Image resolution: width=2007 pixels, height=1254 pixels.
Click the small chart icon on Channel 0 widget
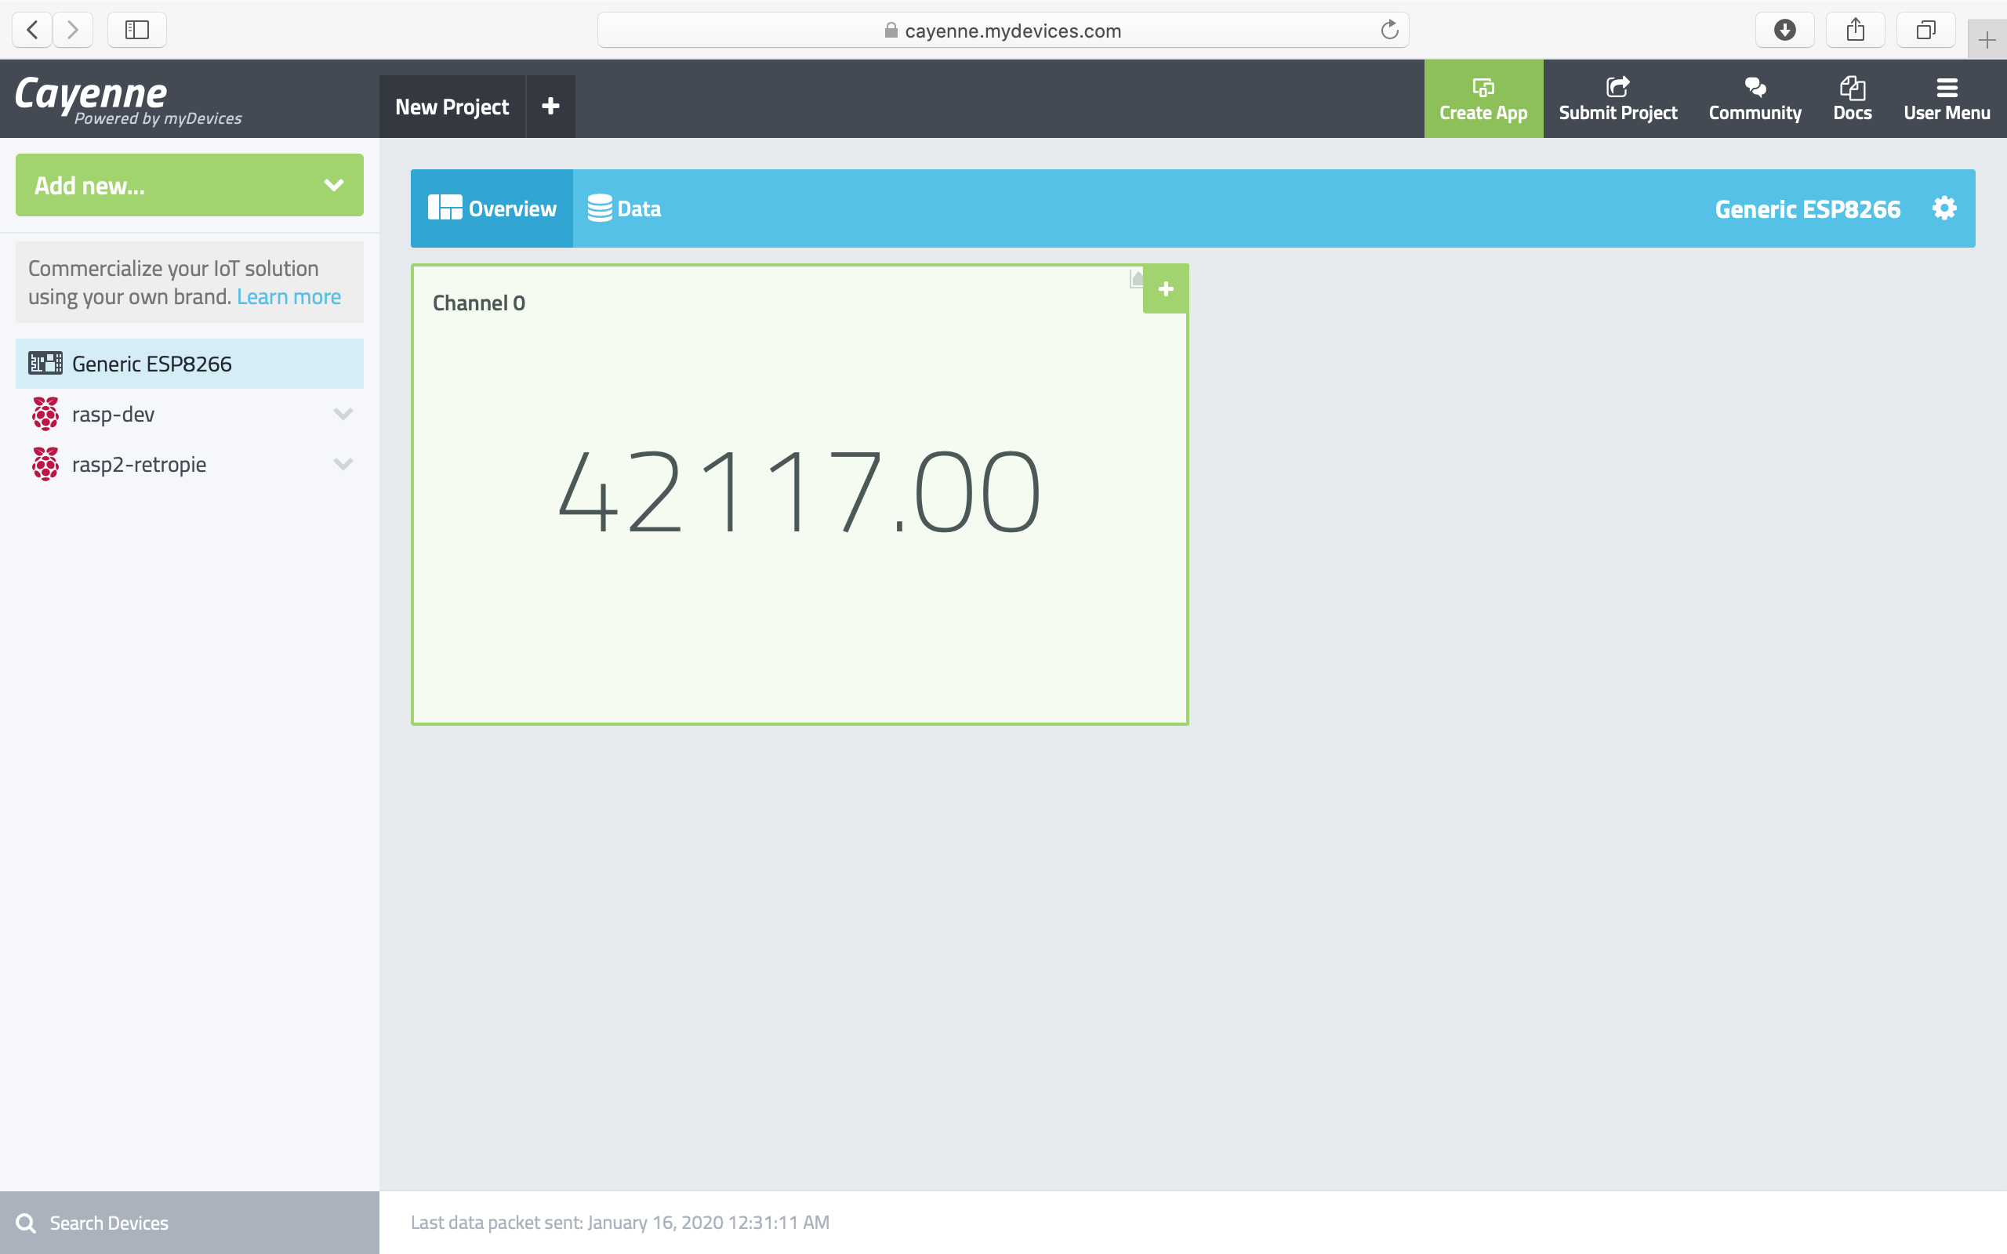point(1136,280)
